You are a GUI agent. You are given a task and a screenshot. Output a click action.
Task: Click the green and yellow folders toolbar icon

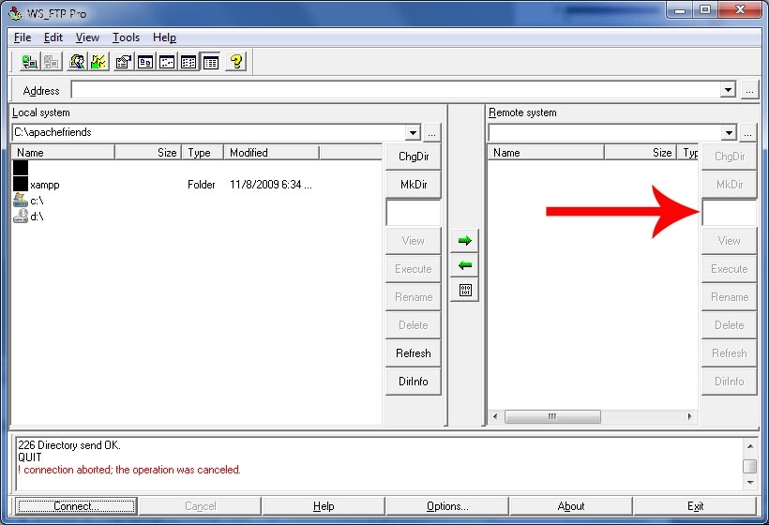click(x=98, y=62)
